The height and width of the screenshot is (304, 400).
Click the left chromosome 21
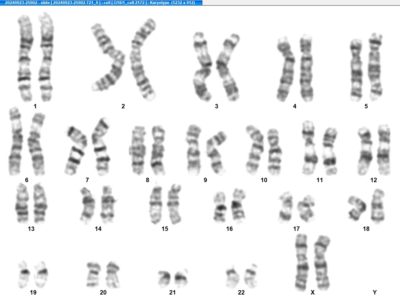point(164,279)
